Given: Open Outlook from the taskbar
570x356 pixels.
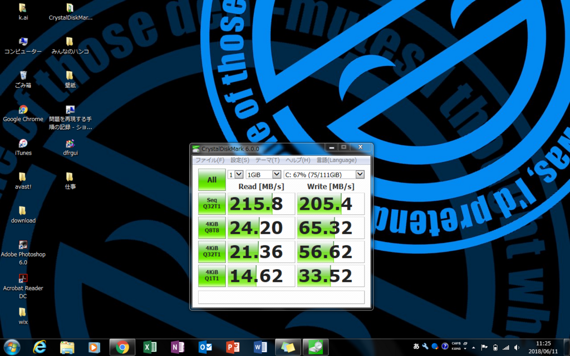Looking at the screenshot, I should (205, 347).
